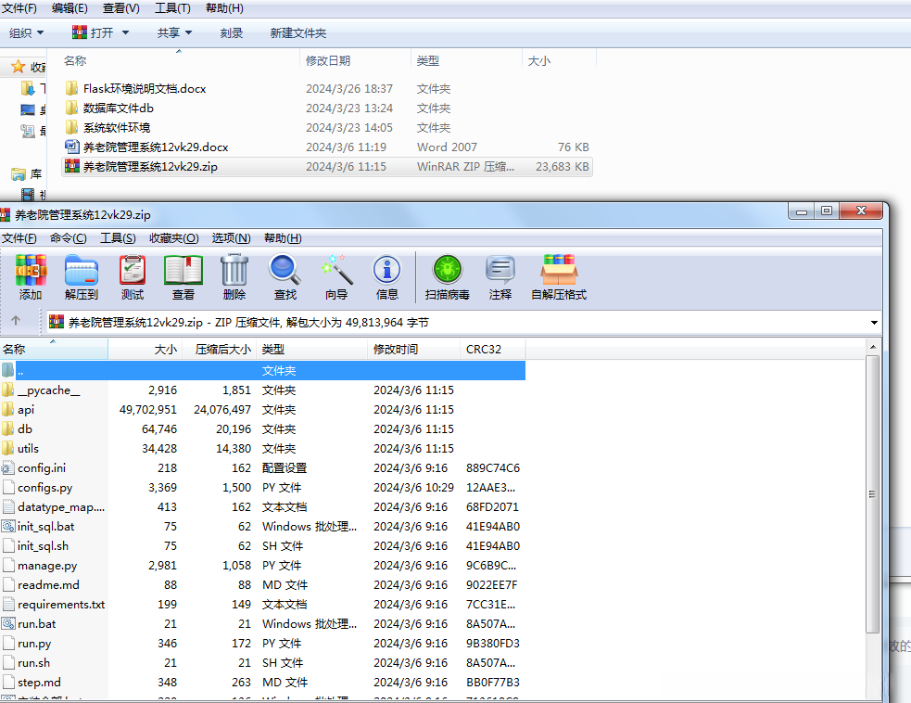
Task: Select the init_sql.sh file row
Action: click(x=262, y=545)
